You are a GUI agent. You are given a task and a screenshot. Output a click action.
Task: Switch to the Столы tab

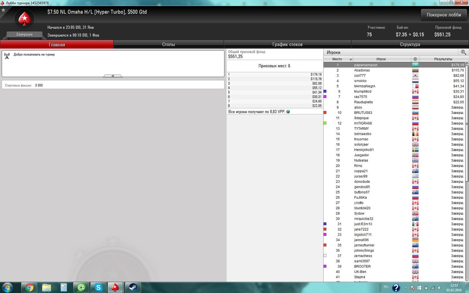tap(169, 45)
